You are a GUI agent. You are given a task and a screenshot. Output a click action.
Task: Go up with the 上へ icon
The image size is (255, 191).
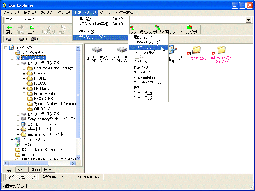pos(32,27)
